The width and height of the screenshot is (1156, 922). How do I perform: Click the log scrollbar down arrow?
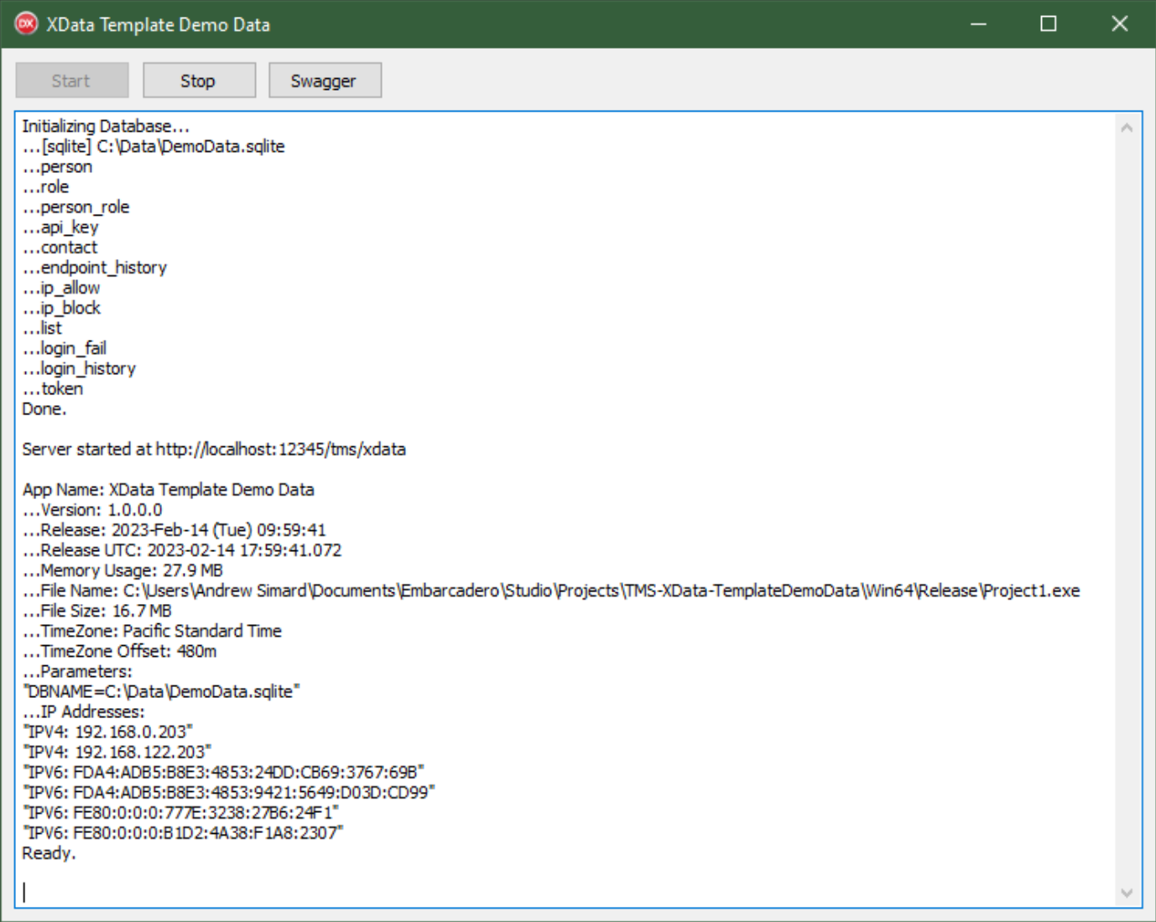click(1127, 893)
